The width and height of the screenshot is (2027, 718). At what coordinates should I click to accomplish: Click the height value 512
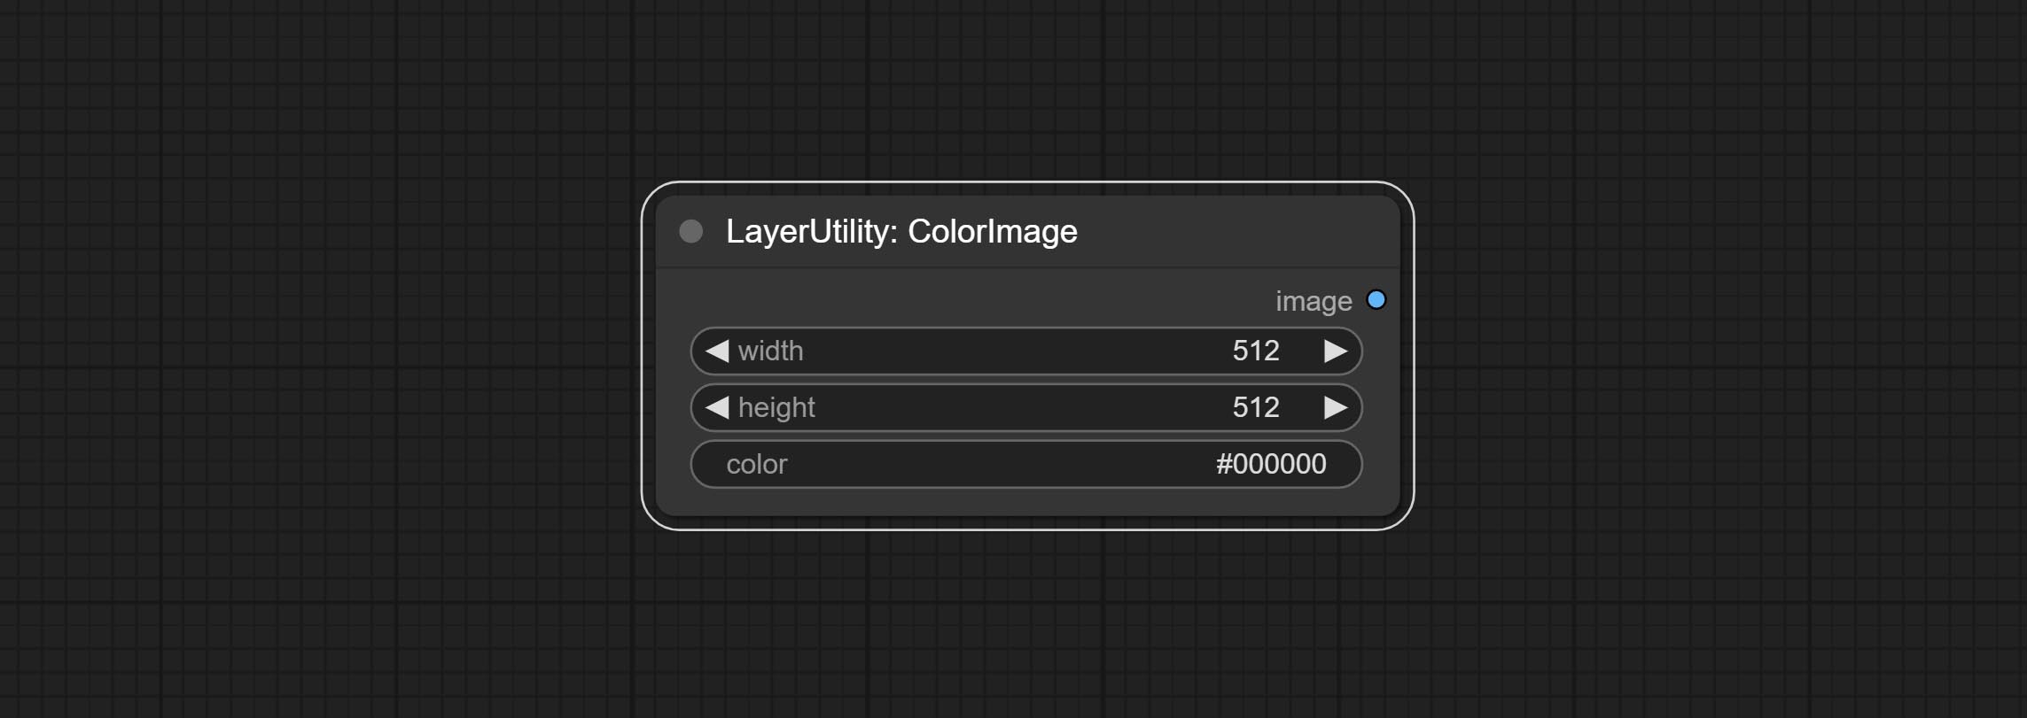click(x=1255, y=407)
